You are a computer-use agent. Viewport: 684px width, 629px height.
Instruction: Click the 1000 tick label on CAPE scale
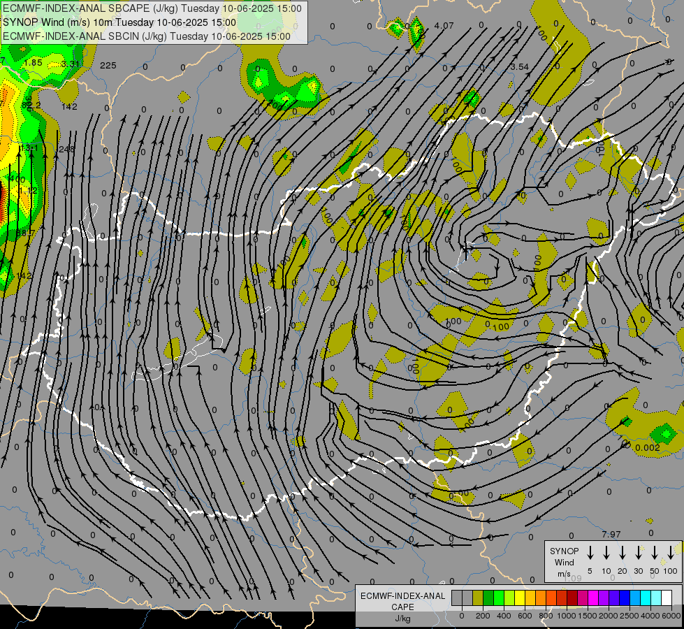tap(567, 616)
